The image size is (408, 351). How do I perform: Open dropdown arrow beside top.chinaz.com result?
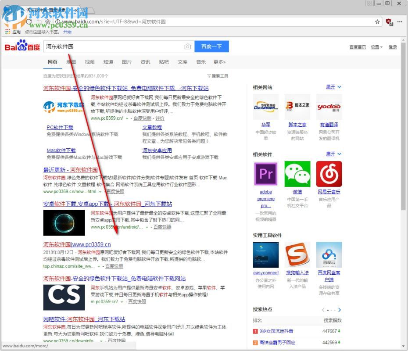[x=99, y=266]
